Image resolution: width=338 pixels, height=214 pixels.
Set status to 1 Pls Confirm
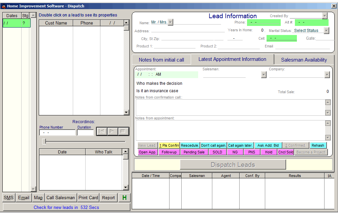point(169,146)
